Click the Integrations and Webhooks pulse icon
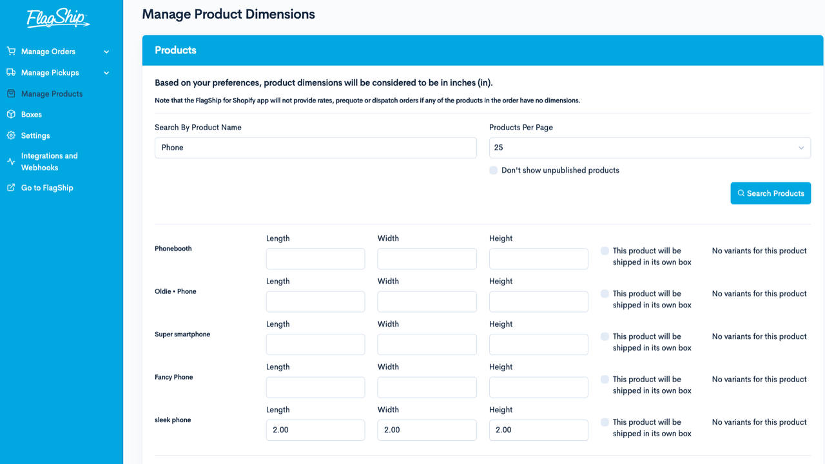 (10, 161)
